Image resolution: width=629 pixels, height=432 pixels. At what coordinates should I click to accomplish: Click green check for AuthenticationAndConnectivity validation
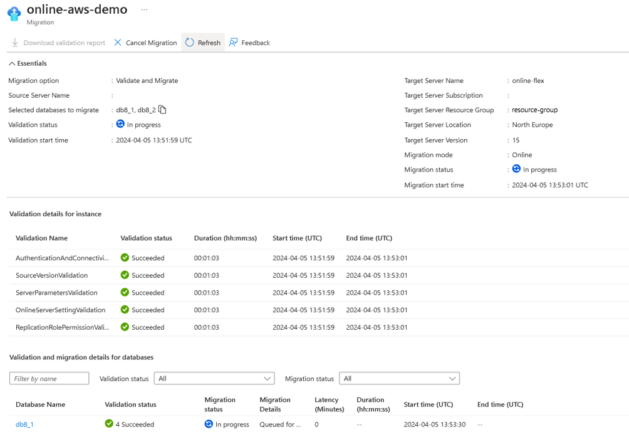pyautogui.click(x=125, y=257)
